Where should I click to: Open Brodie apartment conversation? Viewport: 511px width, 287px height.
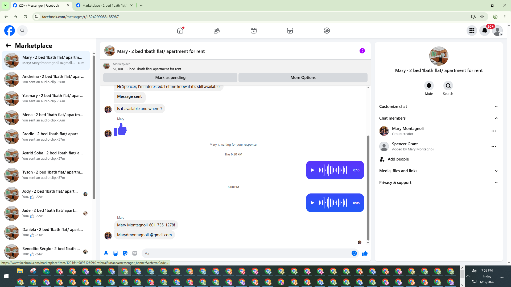(46, 137)
